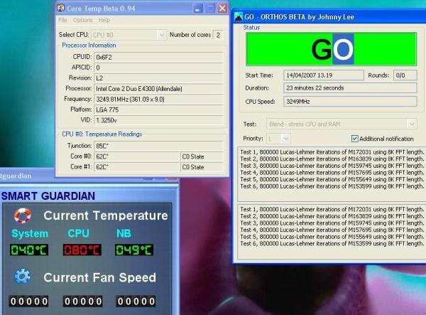Screen dimensions: 426x315
Task: Click the first fan speed counter 00000
Action: point(29,301)
